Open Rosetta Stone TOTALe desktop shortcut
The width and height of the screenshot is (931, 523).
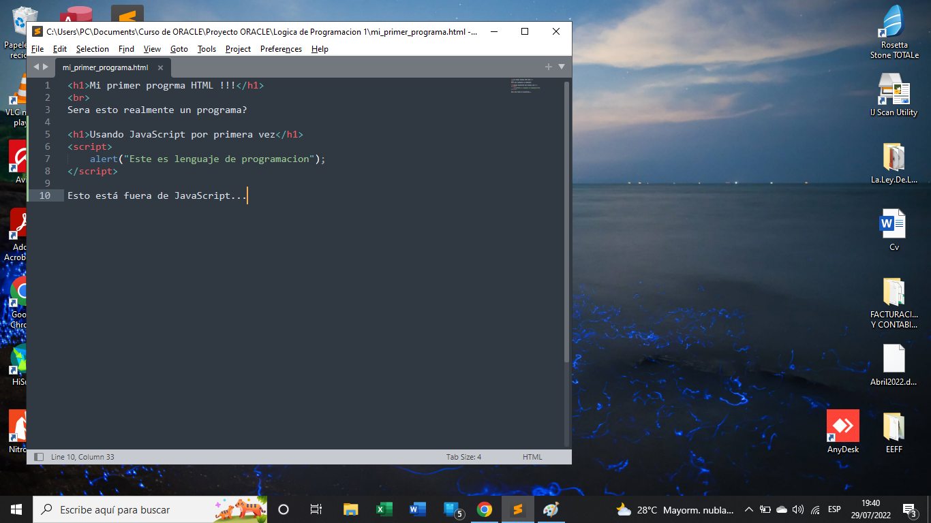(x=894, y=32)
